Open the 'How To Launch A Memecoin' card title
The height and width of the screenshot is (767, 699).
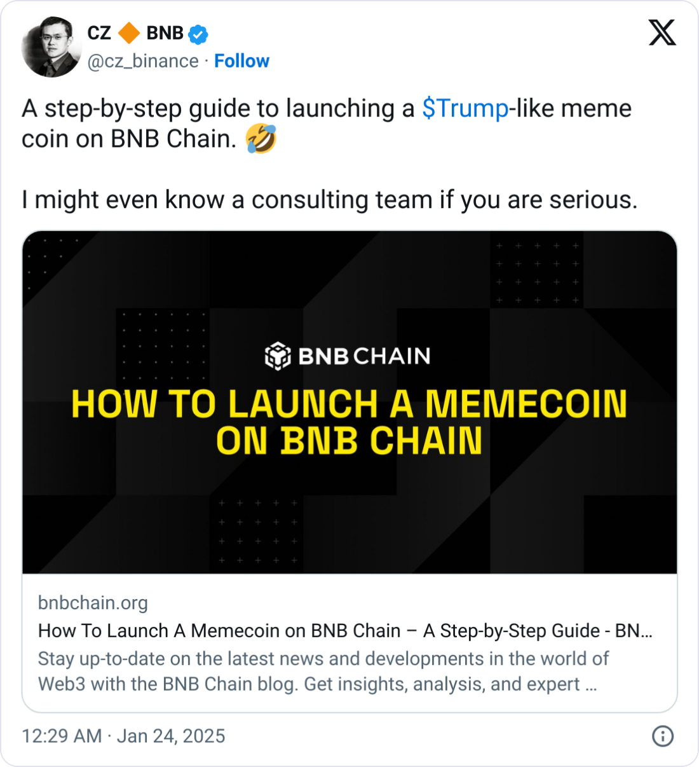pyautogui.click(x=345, y=631)
